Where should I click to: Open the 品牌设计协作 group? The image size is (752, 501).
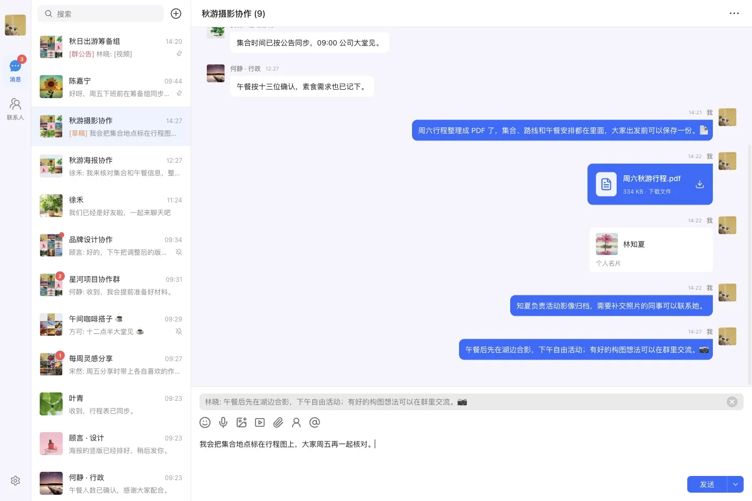pos(111,245)
